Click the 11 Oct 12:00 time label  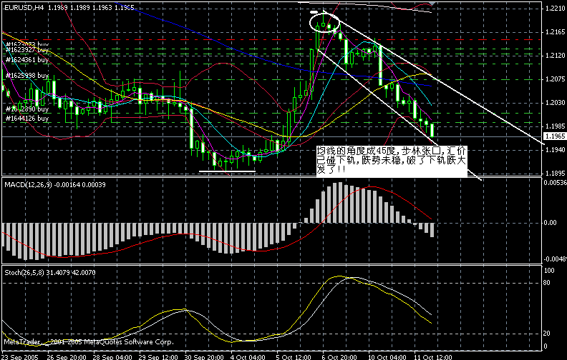click(433, 357)
